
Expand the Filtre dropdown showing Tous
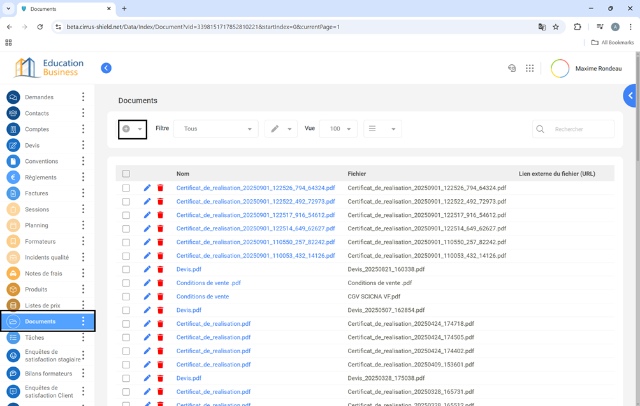point(216,129)
